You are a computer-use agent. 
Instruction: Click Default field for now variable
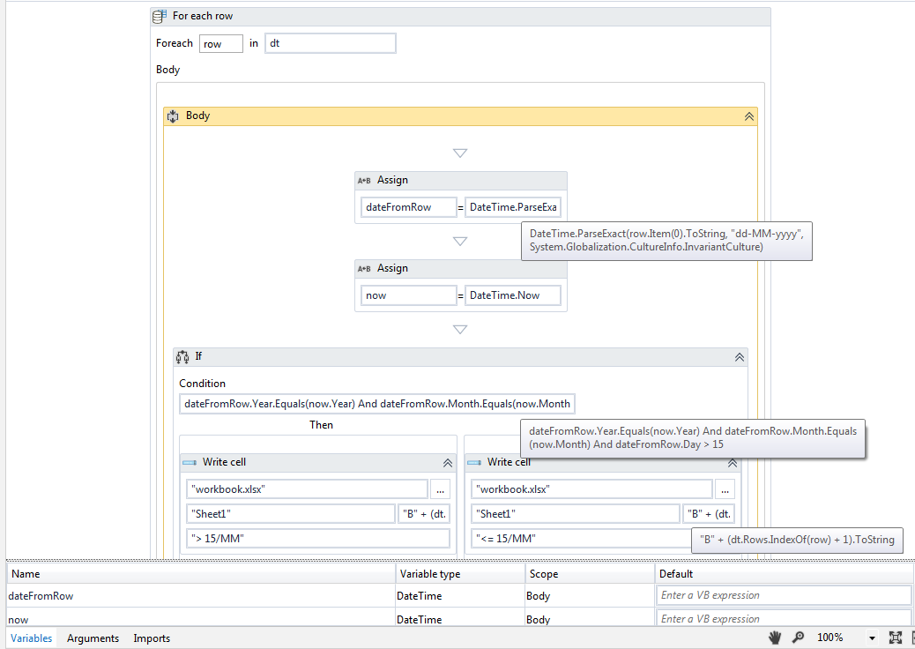(783, 618)
